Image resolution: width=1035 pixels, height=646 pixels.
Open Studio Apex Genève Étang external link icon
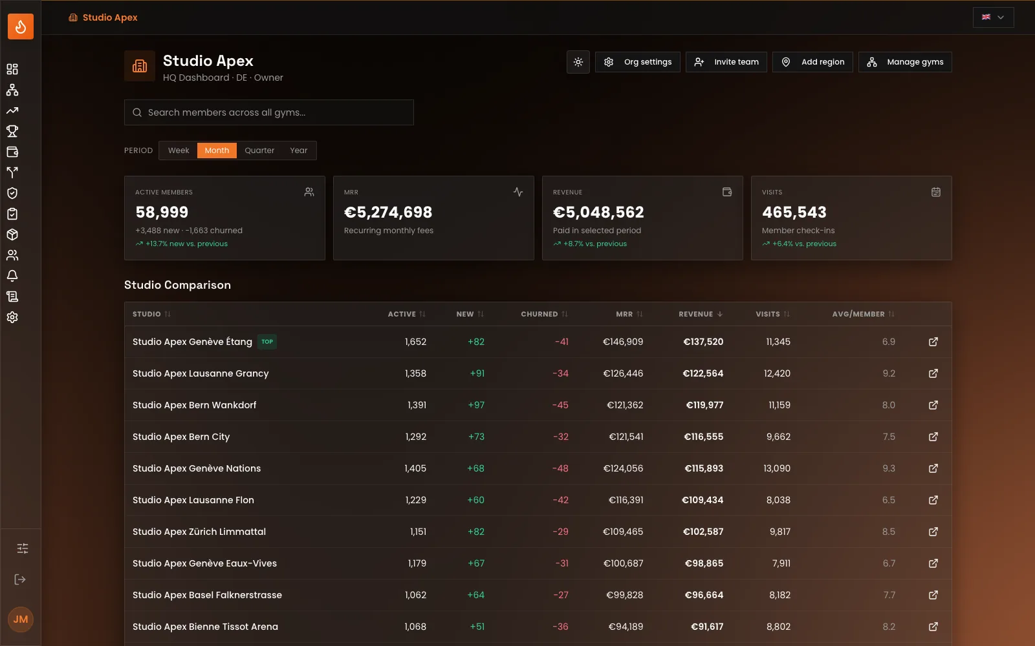(933, 342)
